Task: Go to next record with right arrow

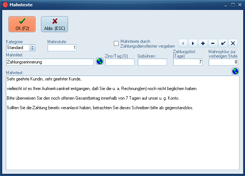Action: [x=193, y=43]
